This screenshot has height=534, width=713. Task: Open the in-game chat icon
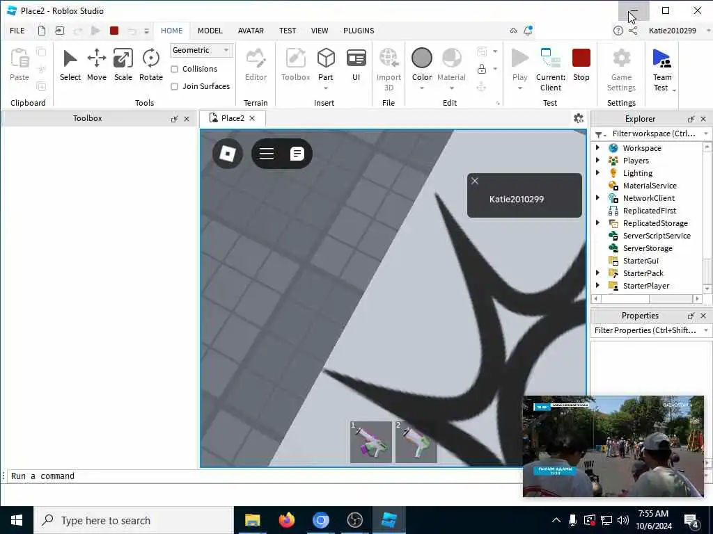click(x=297, y=154)
